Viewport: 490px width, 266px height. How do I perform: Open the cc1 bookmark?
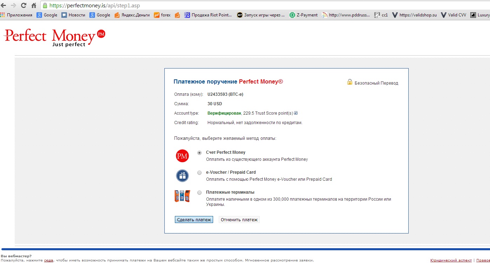[381, 15]
